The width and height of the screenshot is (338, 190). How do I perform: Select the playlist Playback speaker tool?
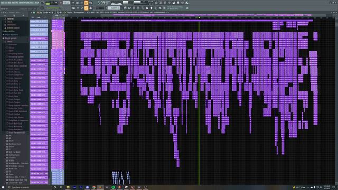coord(61,12)
